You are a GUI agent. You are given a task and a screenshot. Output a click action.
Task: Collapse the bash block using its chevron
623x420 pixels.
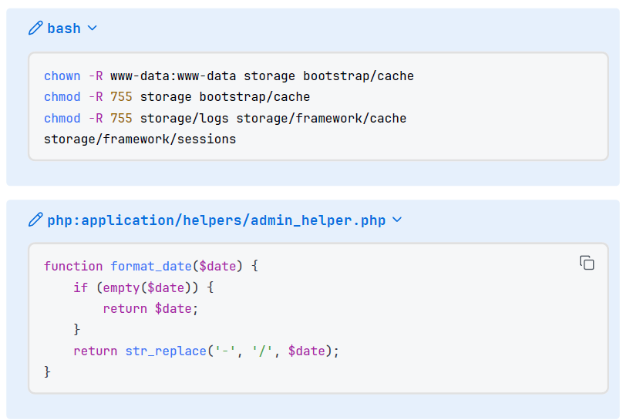(93, 29)
